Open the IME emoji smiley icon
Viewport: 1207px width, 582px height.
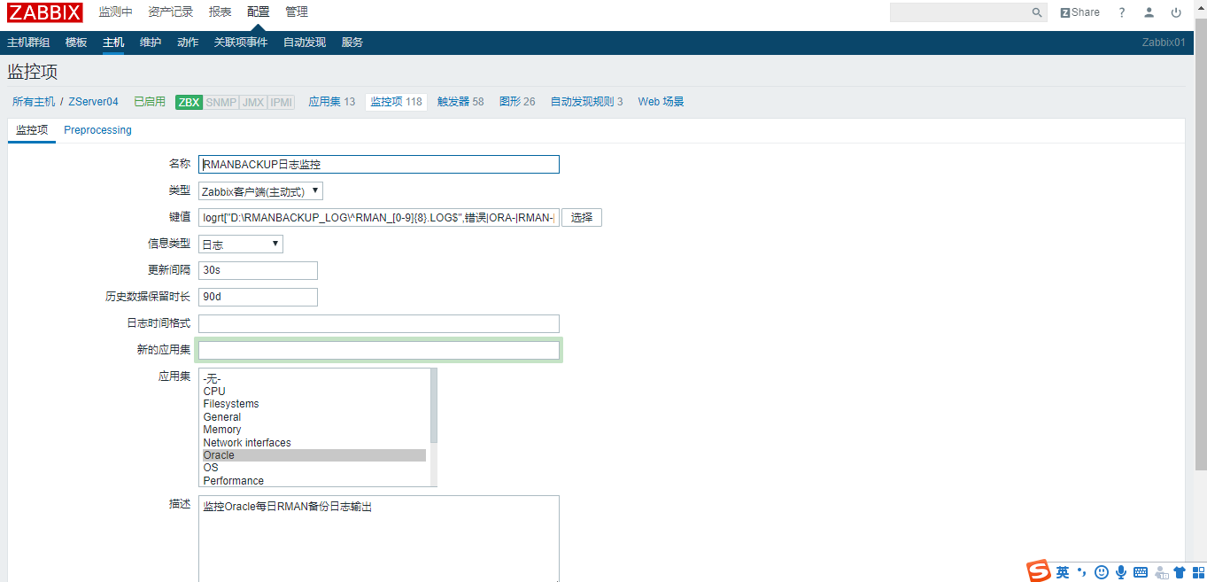coord(1102,572)
